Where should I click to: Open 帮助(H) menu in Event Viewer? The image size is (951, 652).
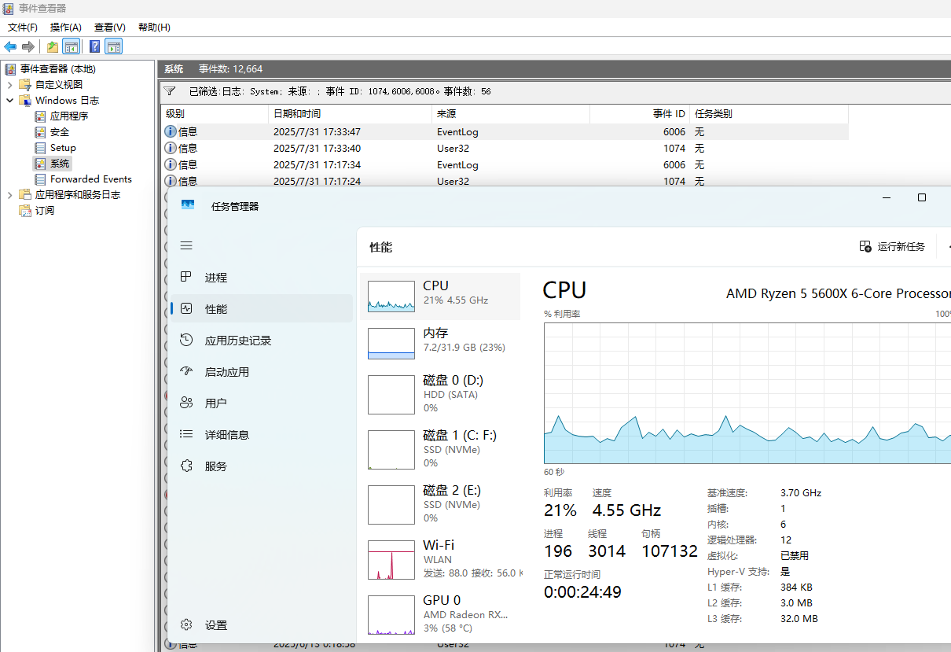pos(154,27)
